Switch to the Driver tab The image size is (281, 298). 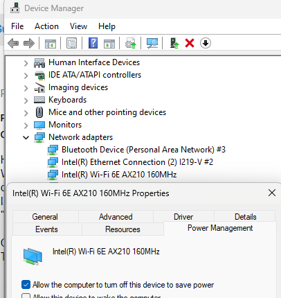(x=183, y=217)
